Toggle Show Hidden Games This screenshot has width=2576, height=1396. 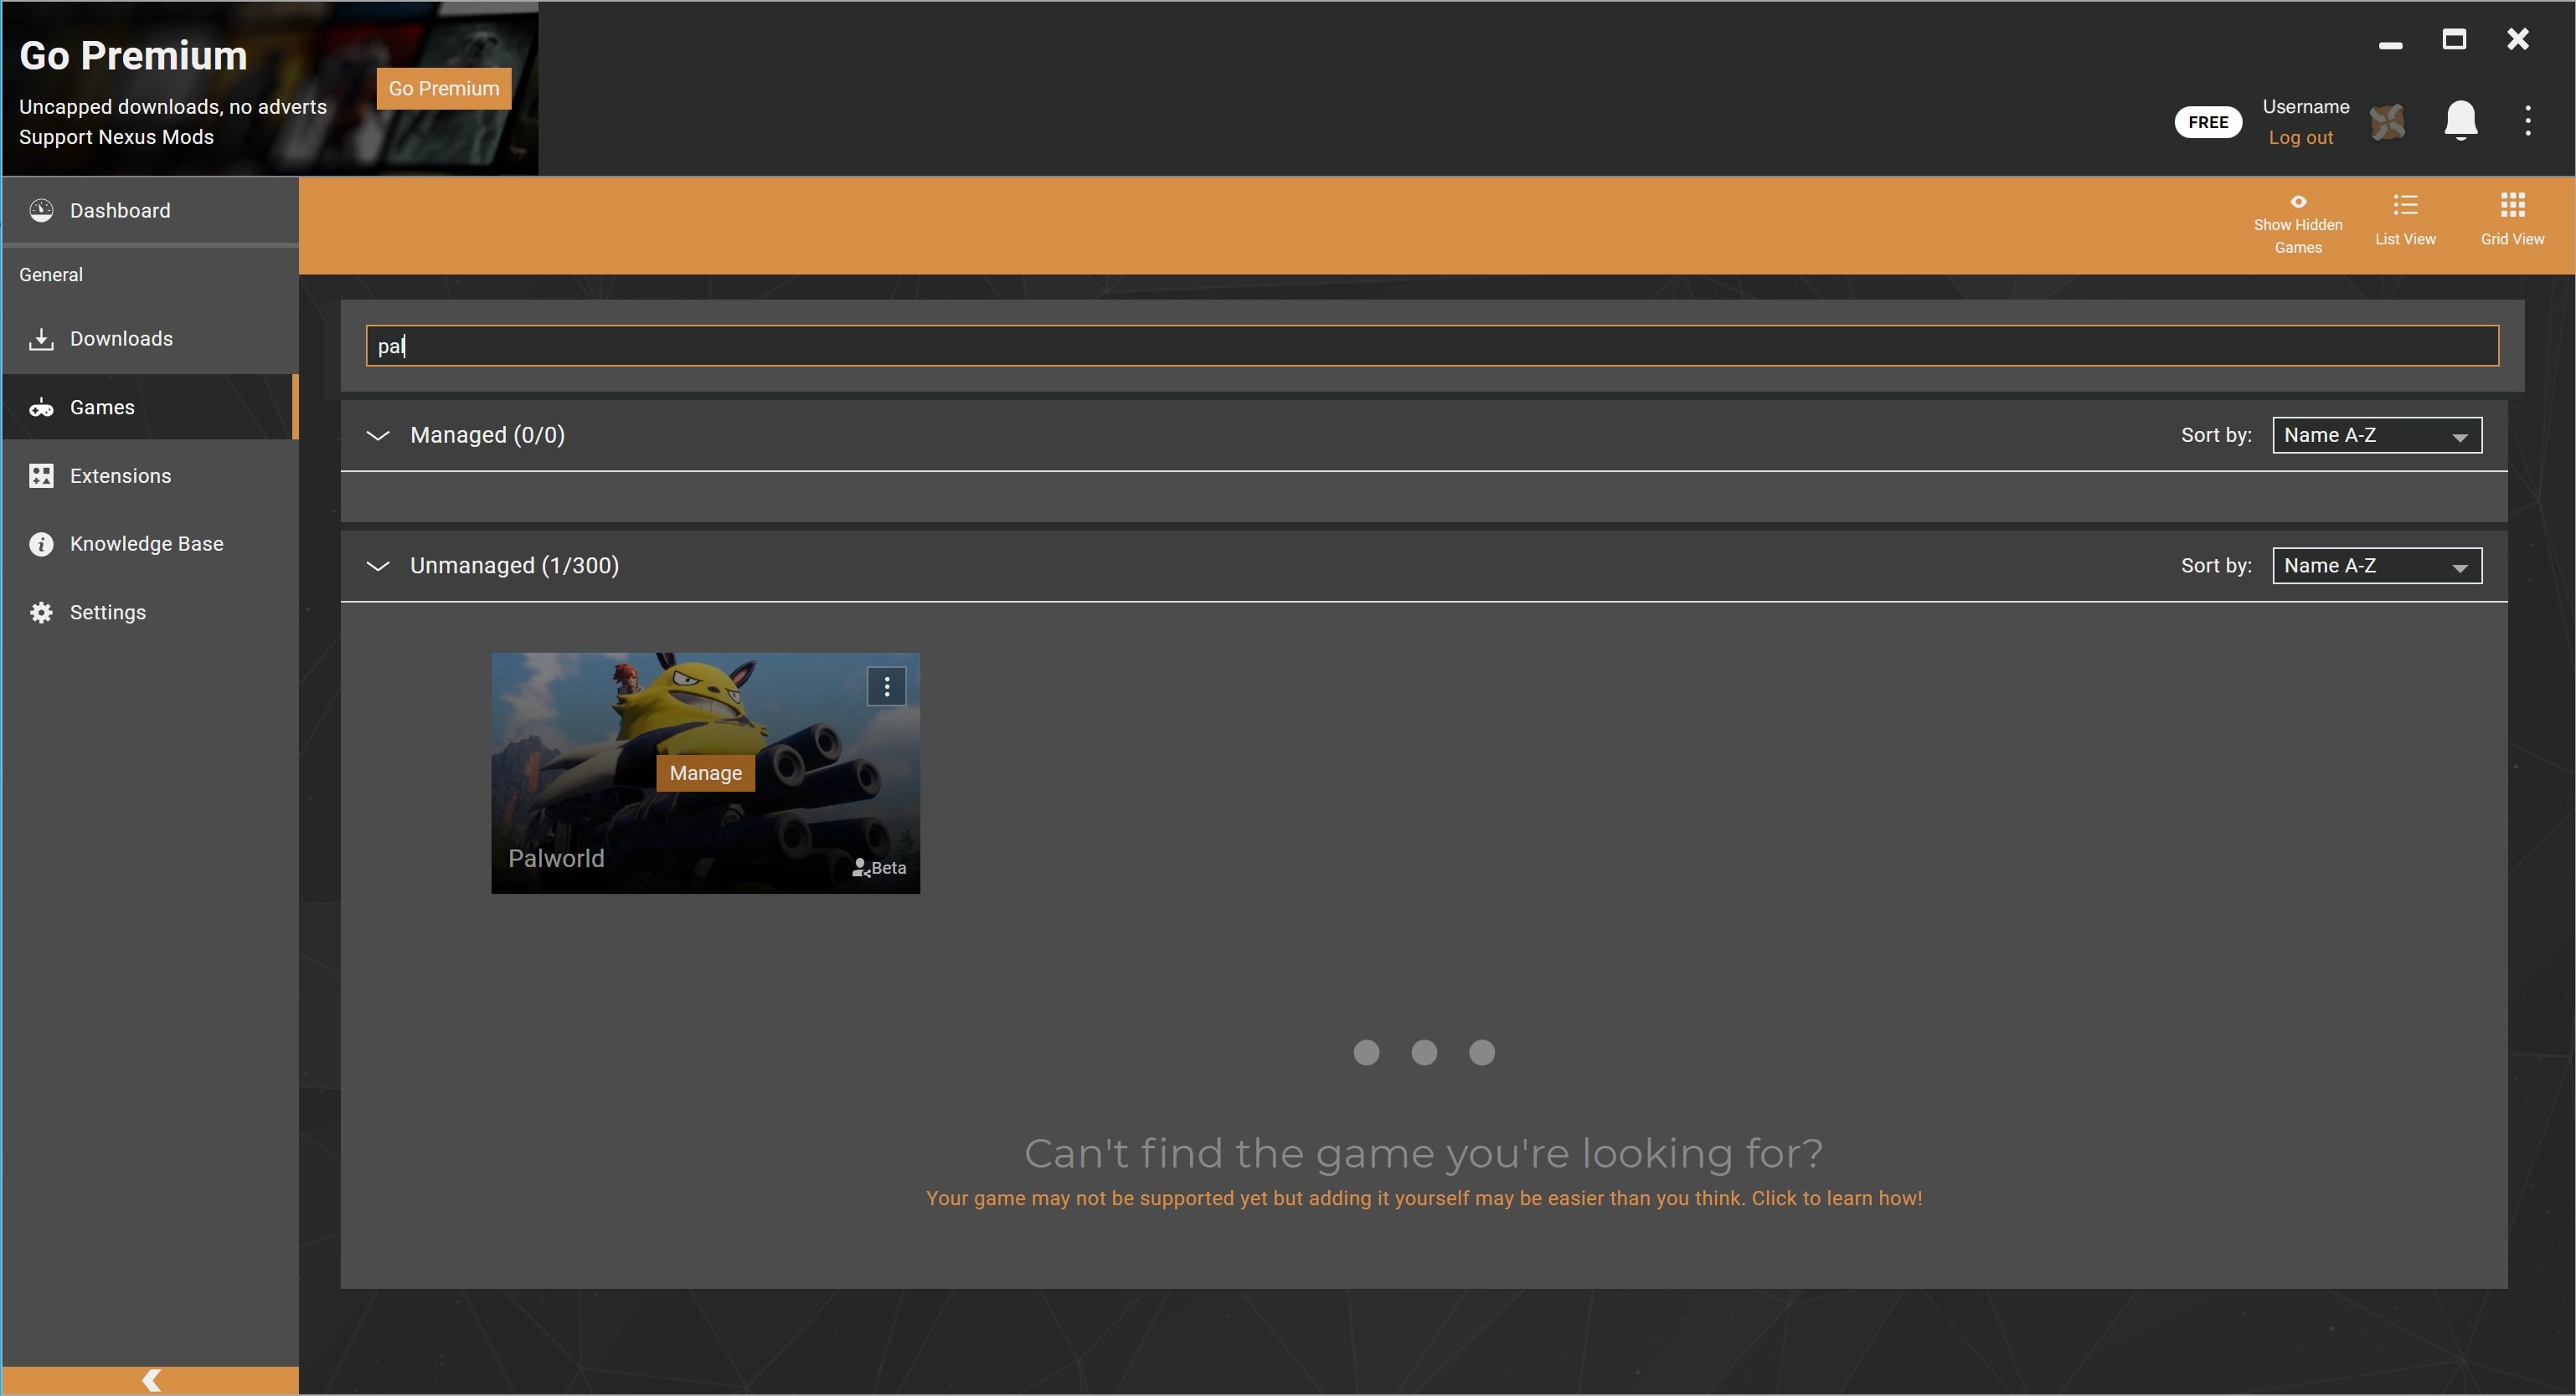[x=2297, y=223]
